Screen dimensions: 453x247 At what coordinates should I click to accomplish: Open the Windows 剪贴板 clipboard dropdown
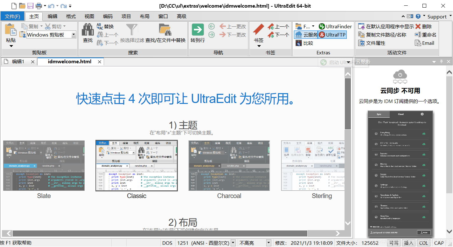73,35
